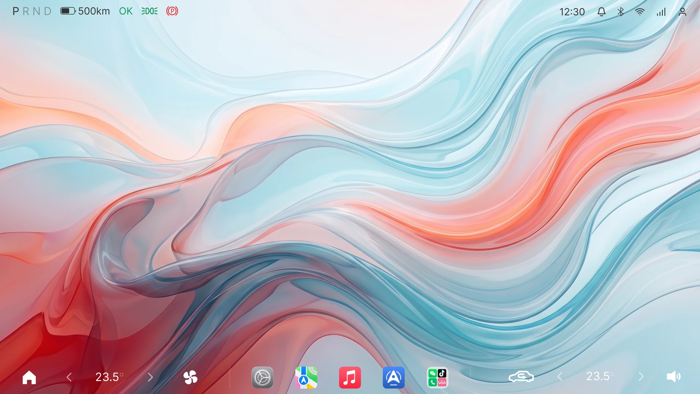This screenshot has height=394, width=700.
Task: Tap the green OK status
Action: pyautogui.click(x=126, y=11)
